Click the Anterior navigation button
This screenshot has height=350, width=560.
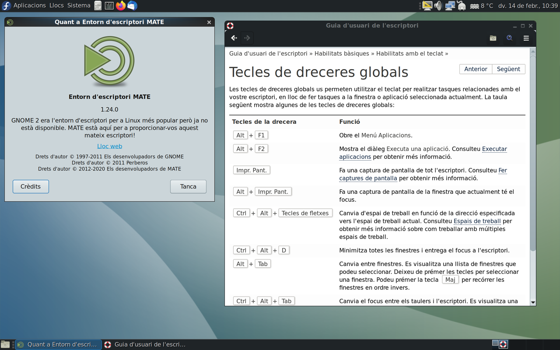click(x=476, y=69)
